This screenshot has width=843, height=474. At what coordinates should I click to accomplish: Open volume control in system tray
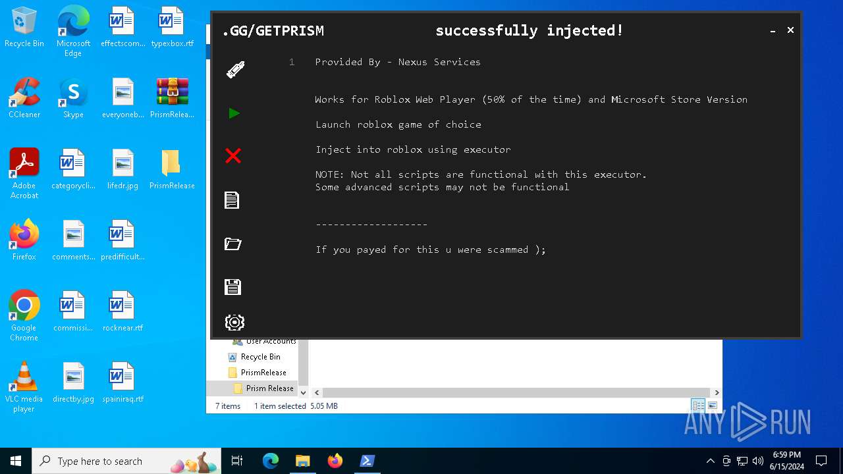(757, 461)
